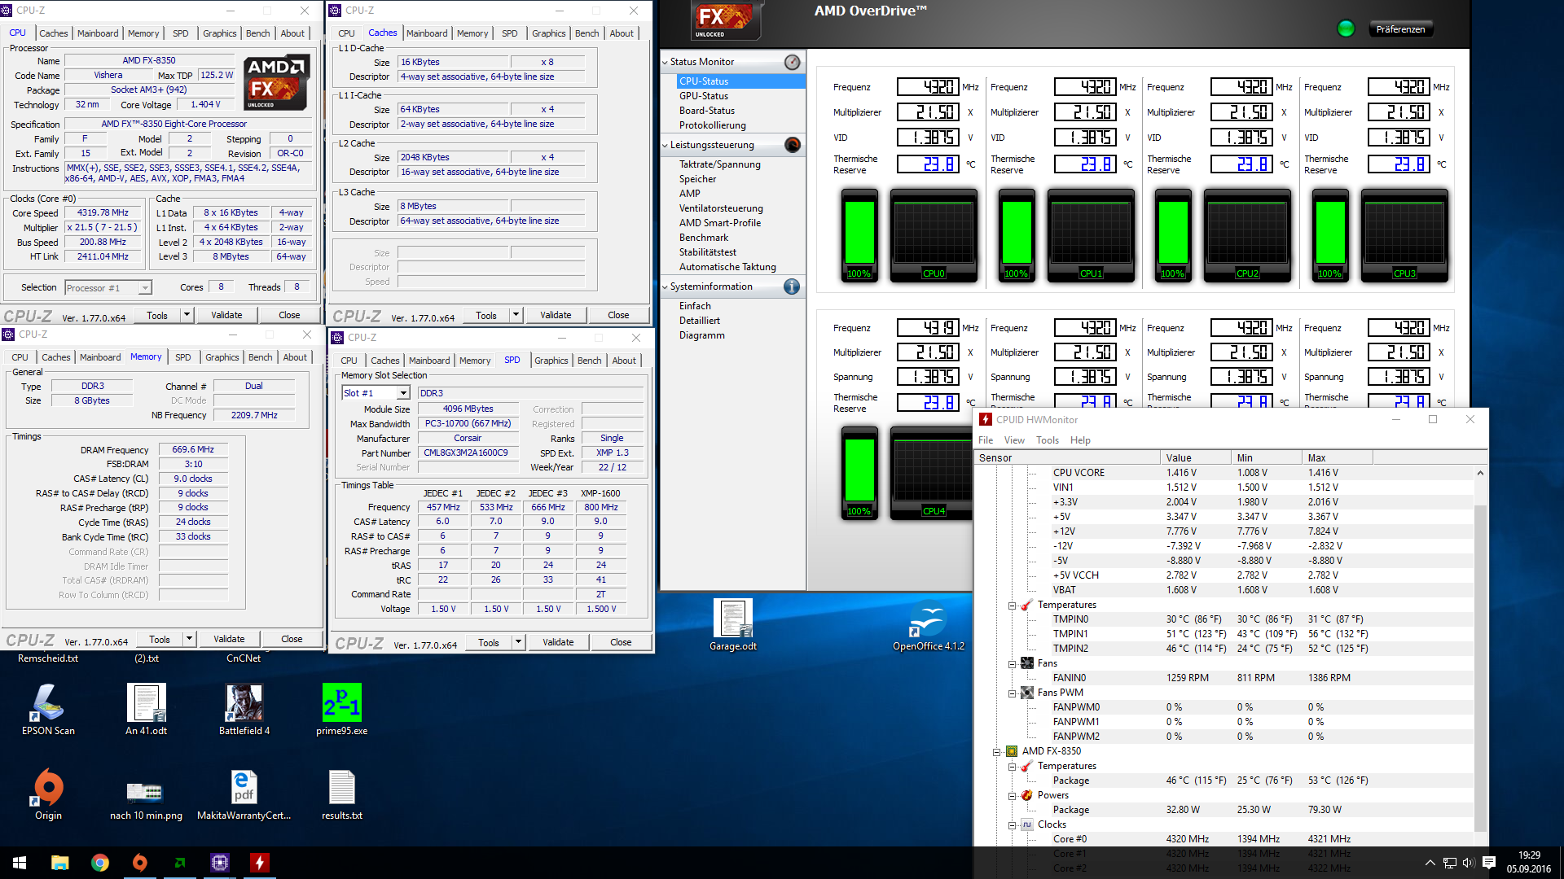The height and width of the screenshot is (879, 1564).
Task: Click HWMonitor icon in the taskbar
Action: tap(260, 863)
